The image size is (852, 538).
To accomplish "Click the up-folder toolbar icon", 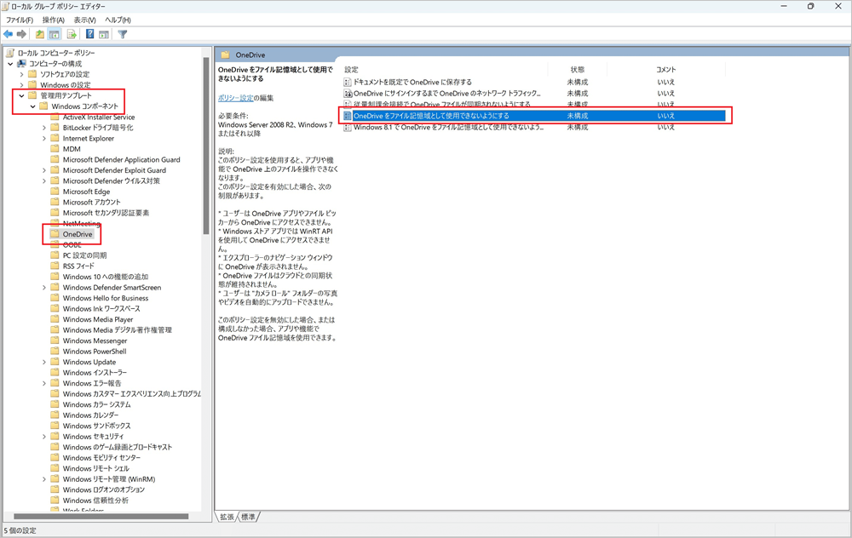I will [x=37, y=34].
